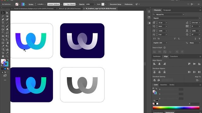This screenshot has height=113, width=202.
Task: Click horizontal align left icon in Align panel
Action: 154,64
